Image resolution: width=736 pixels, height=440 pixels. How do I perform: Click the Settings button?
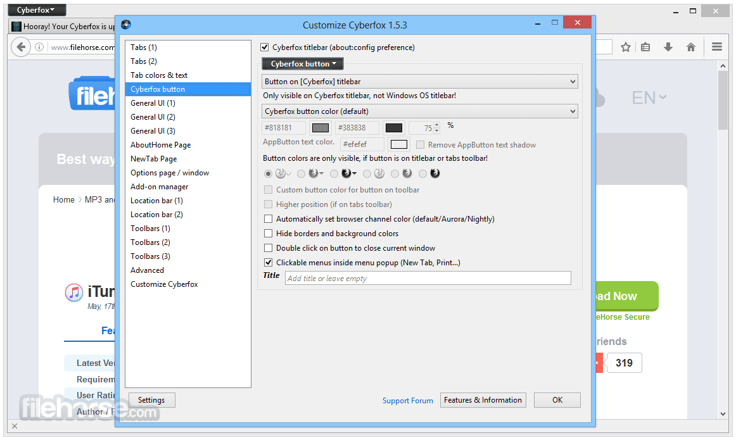[151, 400]
